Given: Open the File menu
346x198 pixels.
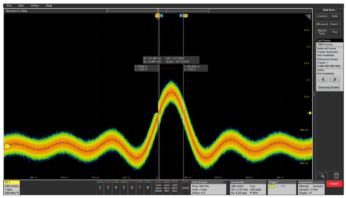Looking at the screenshot, I should pos(9,5).
